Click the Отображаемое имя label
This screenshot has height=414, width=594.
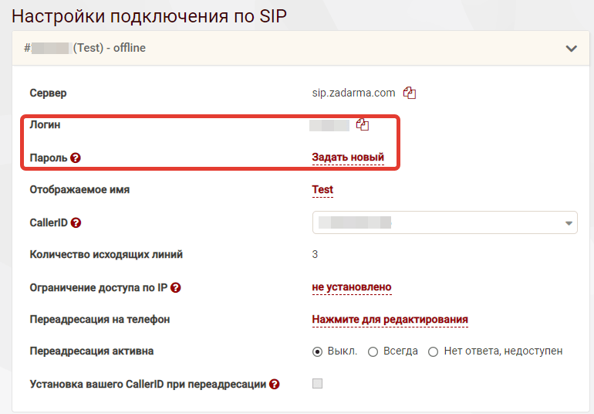coord(79,189)
